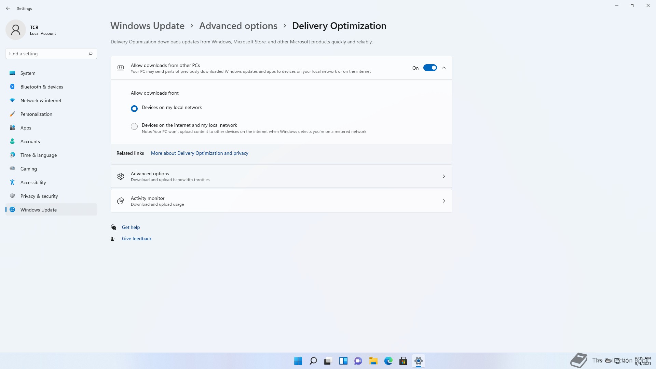656x369 pixels.
Task: Open Widgets from the taskbar
Action: pos(343,361)
